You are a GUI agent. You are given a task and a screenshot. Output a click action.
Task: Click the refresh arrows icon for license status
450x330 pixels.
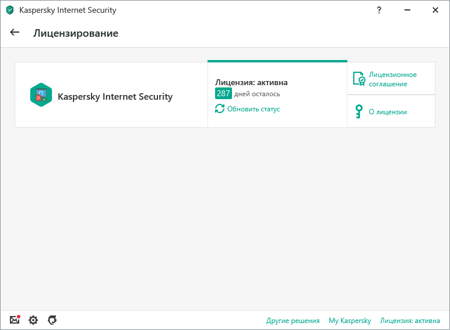click(220, 109)
